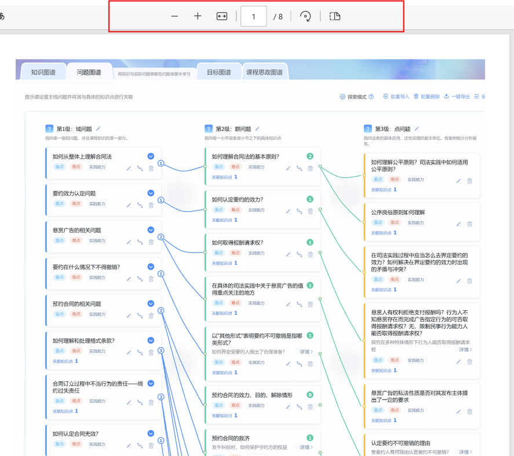Screen dimensions: 514x456
Task: Switch to the 课程思政图谱 tab
Action: 265,72
